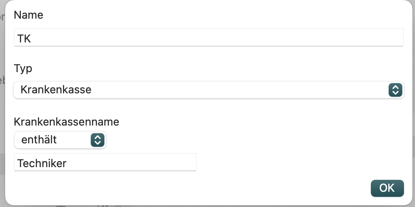Place cursor after Techniker in filter field

pyautogui.click(x=67, y=163)
